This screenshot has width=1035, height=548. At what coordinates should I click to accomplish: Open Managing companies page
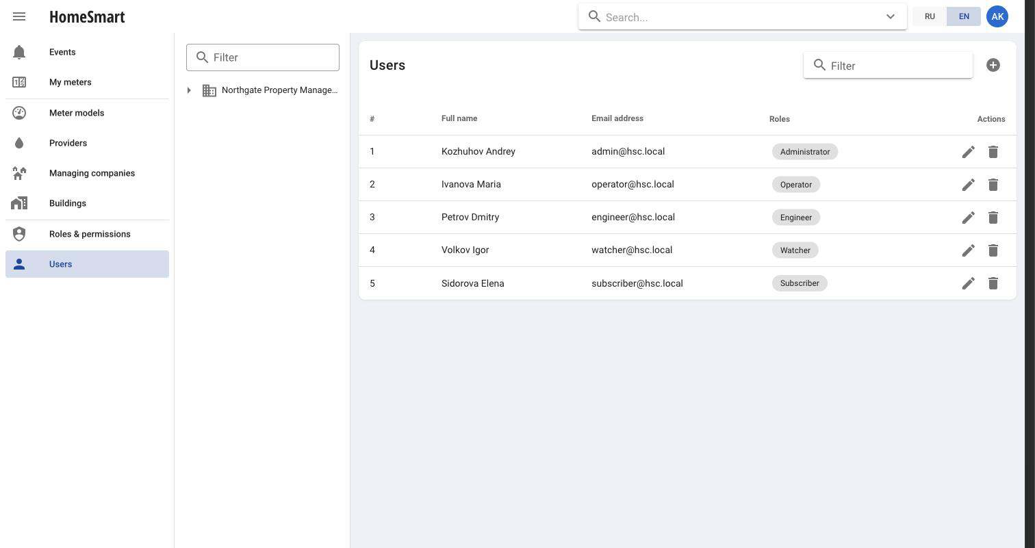pyautogui.click(x=87, y=173)
